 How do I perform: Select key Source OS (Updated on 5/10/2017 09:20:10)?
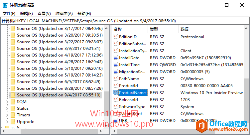[60, 68]
